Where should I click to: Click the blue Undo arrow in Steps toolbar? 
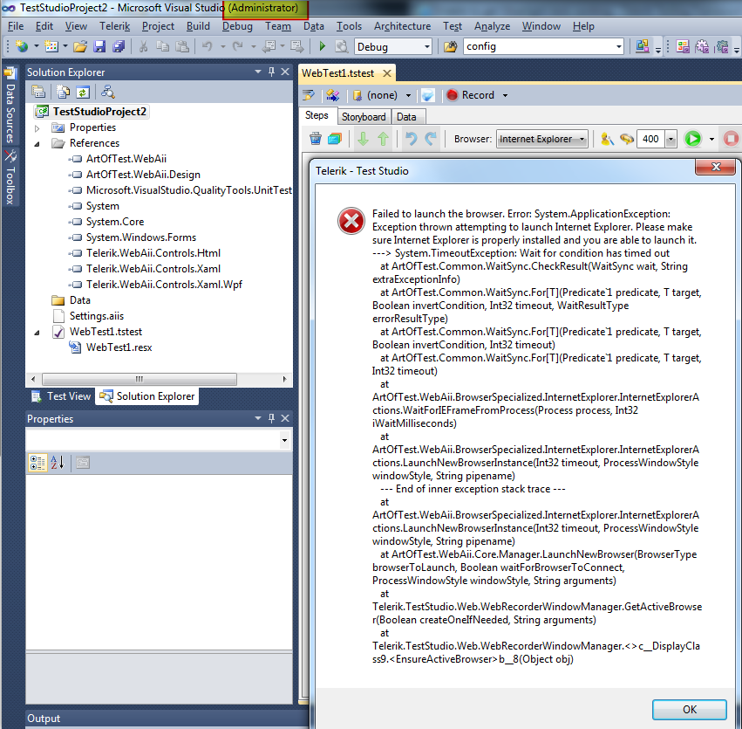pyautogui.click(x=411, y=139)
